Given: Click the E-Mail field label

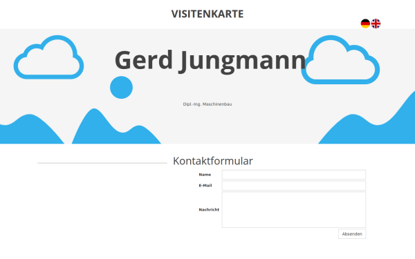Looking at the screenshot, I should click(205, 186).
